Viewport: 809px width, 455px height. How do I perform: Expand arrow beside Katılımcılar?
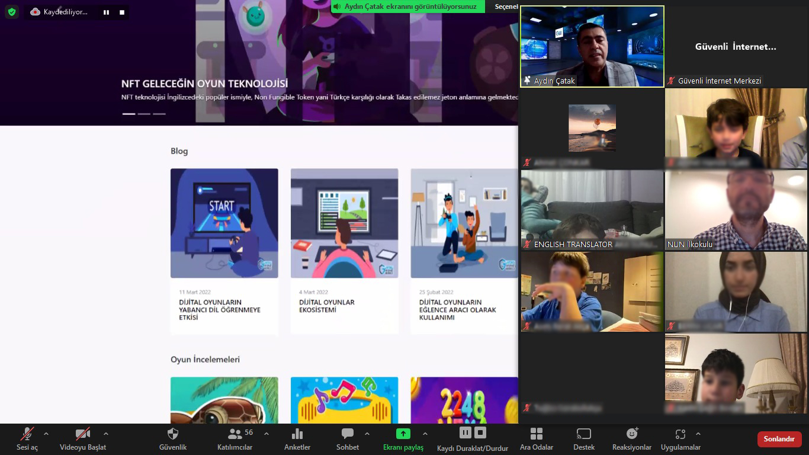(x=267, y=434)
